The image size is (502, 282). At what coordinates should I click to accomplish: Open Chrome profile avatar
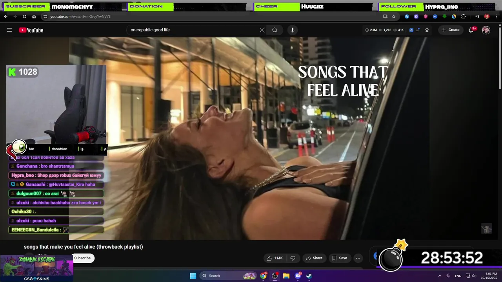487,16
